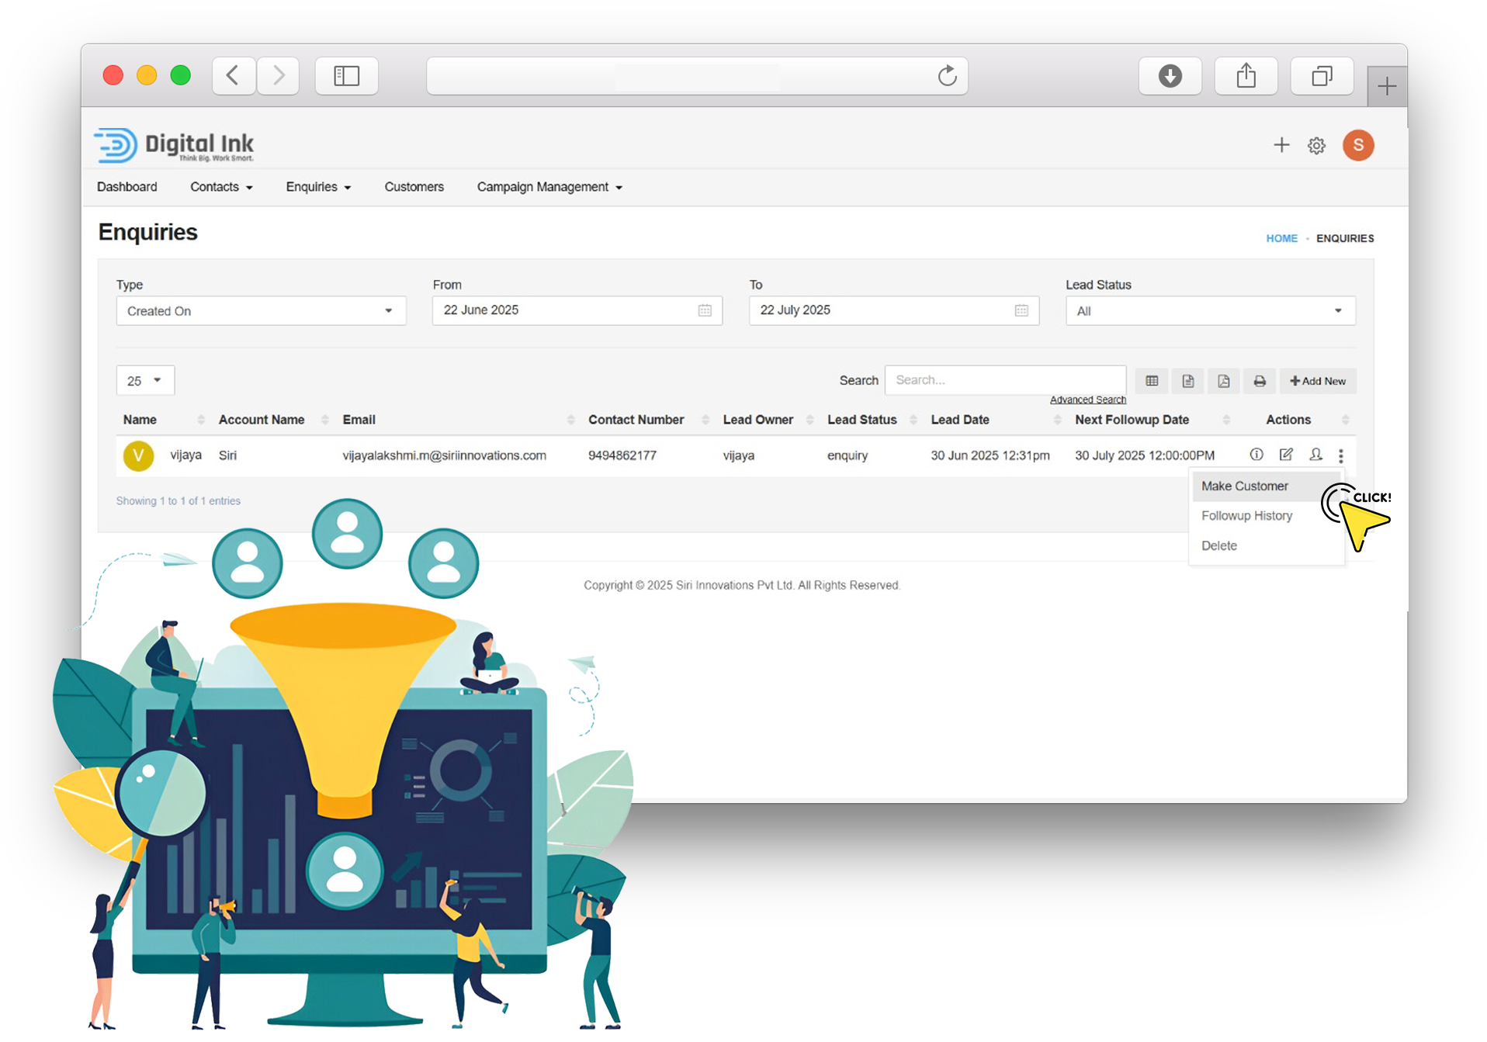Click the table column view icon
The width and height of the screenshot is (1487, 1042).
[1152, 381]
